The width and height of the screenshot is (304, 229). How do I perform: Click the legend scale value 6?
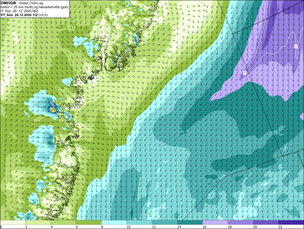tap(77, 227)
